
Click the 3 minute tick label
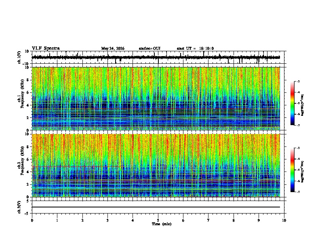coord(107,220)
